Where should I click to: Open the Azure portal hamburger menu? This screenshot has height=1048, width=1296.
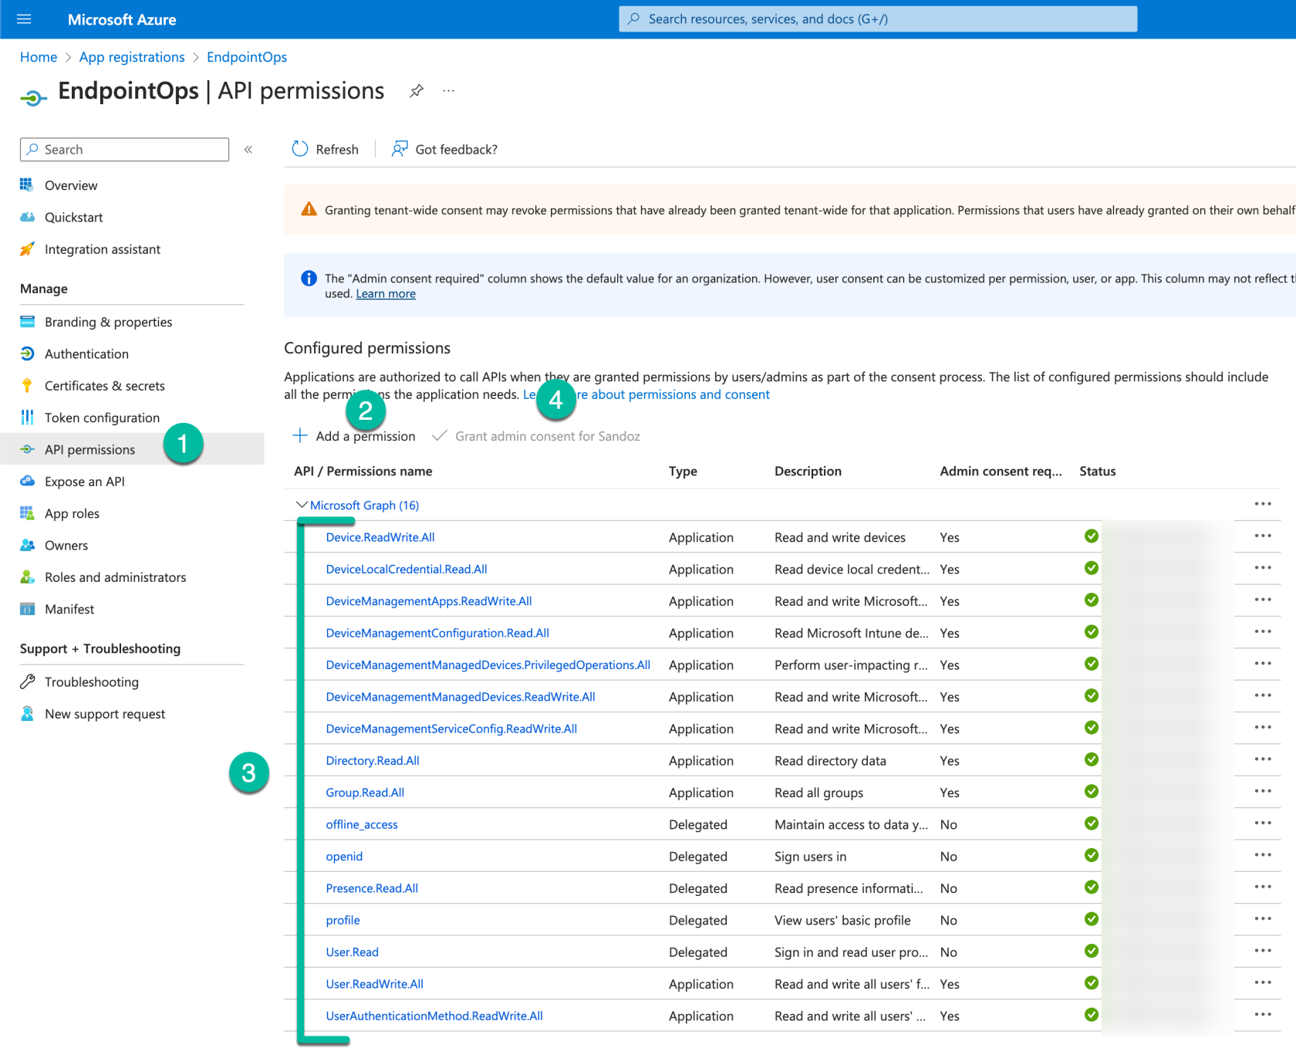[24, 19]
